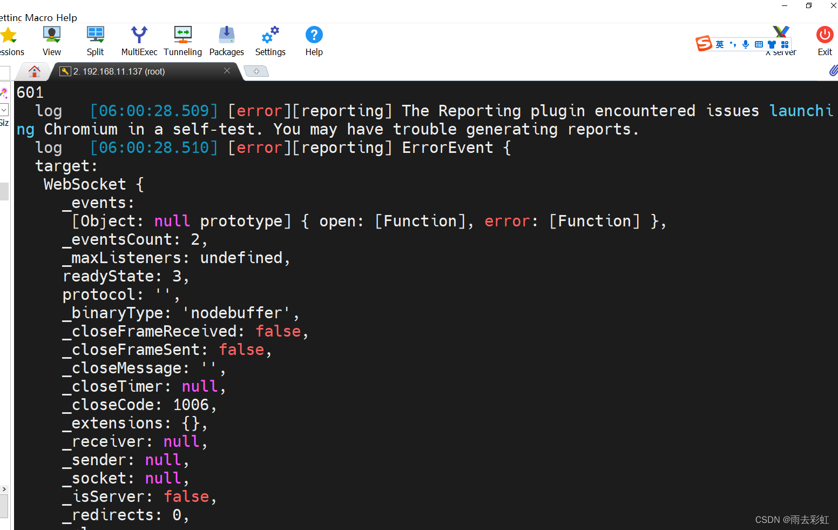Click the '[06:00:28.510]' timestamp
Image resolution: width=838 pixels, height=530 pixels.
[154, 147]
